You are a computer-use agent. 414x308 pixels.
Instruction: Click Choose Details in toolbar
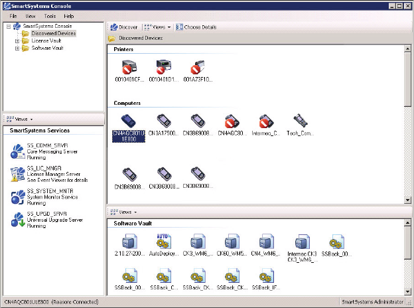196,27
